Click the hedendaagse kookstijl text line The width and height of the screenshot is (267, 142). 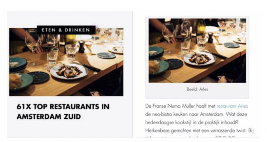click(x=192, y=122)
